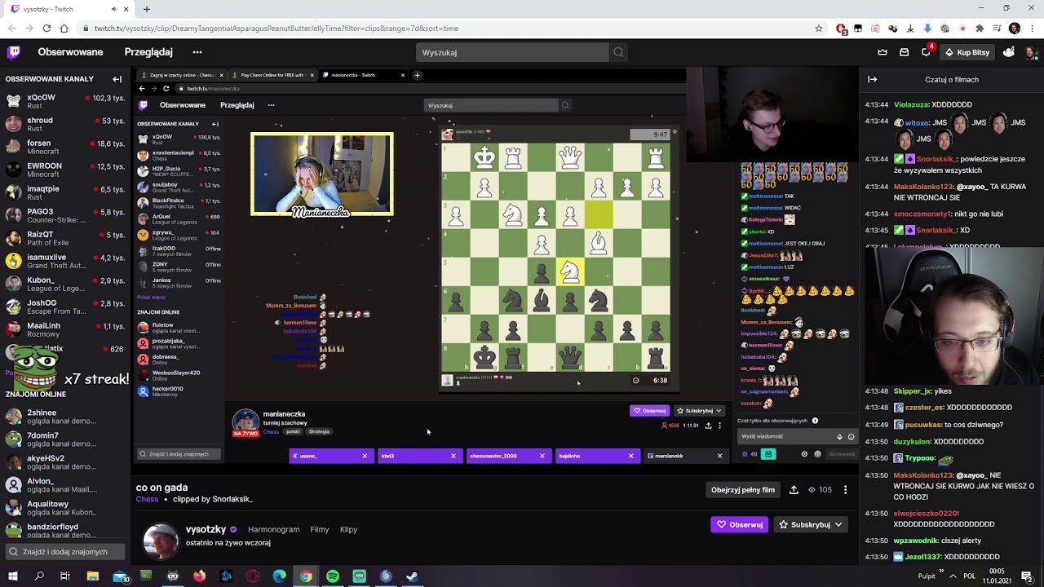Open whispers icon with 4 badge

927,51
